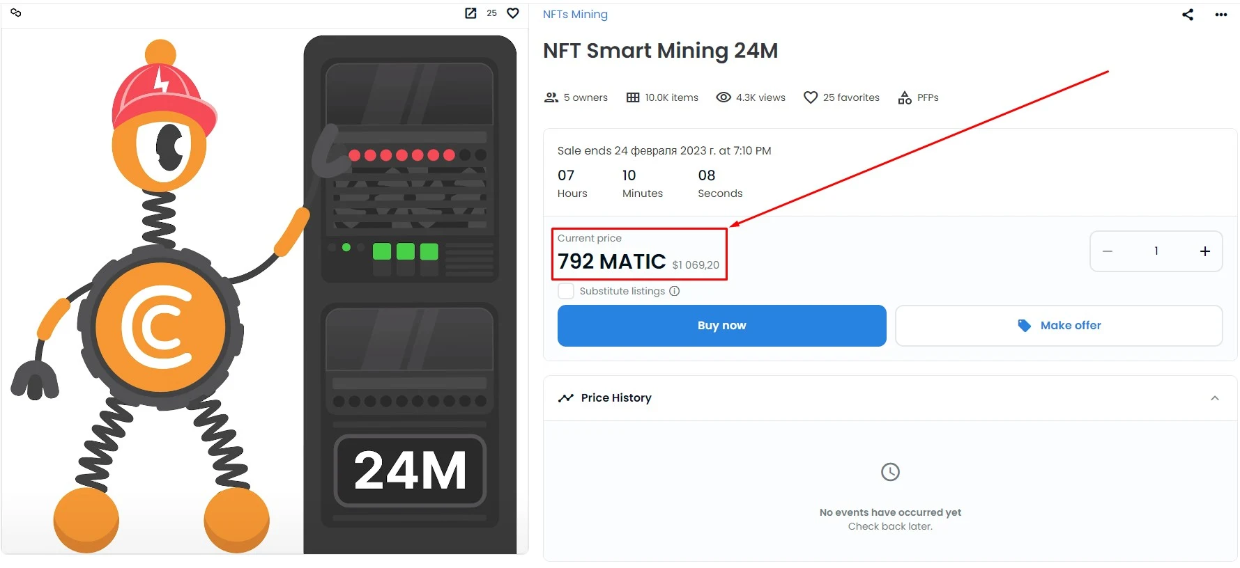Screen dimensions: 1240x568
Task: Click the '$1 069,20' USD value
Action: pos(696,265)
